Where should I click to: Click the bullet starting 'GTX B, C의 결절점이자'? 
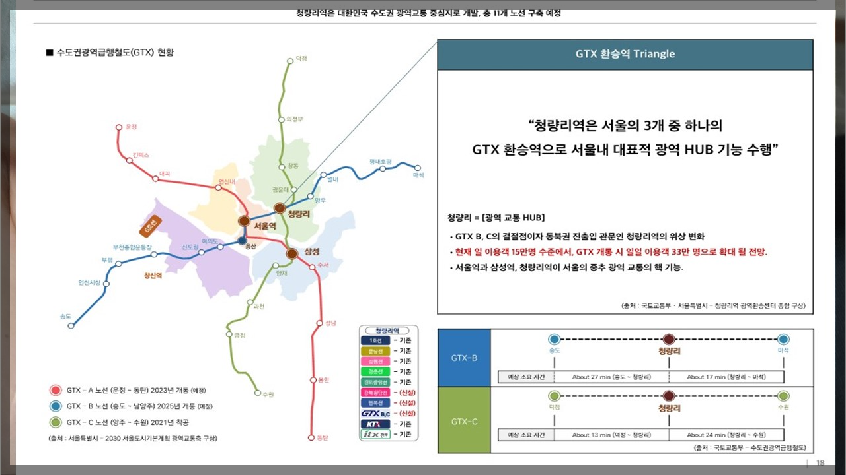[577, 236]
